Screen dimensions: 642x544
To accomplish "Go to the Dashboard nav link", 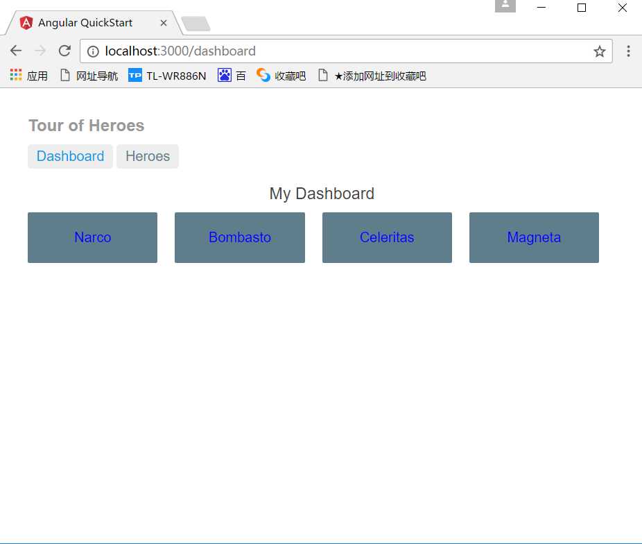I will (71, 156).
